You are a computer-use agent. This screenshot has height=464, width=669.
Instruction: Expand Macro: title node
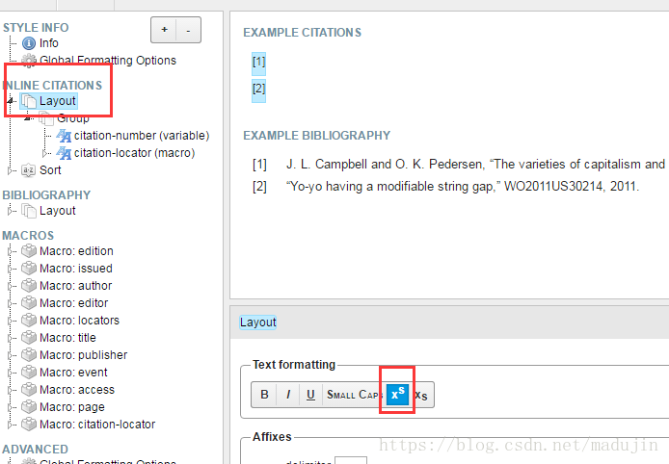click(11, 338)
